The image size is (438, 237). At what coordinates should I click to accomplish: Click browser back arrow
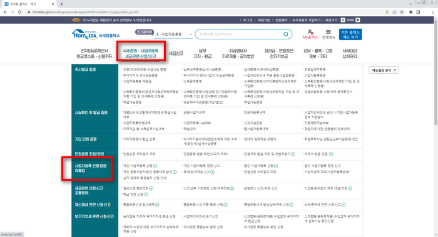point(5,12)
